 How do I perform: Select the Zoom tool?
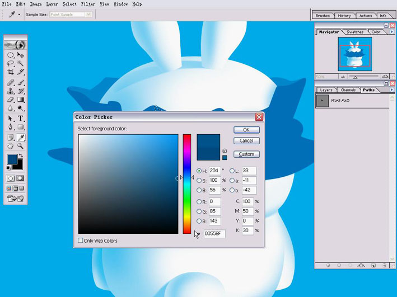(21, 146)
